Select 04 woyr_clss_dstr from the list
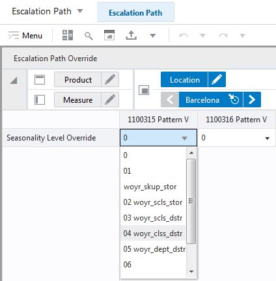 click(x=153, y=234)
